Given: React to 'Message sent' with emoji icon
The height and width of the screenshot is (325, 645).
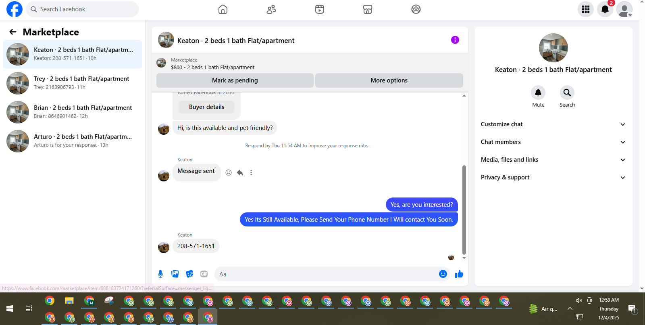Looking at the screenshot, I should coord(229,173).
